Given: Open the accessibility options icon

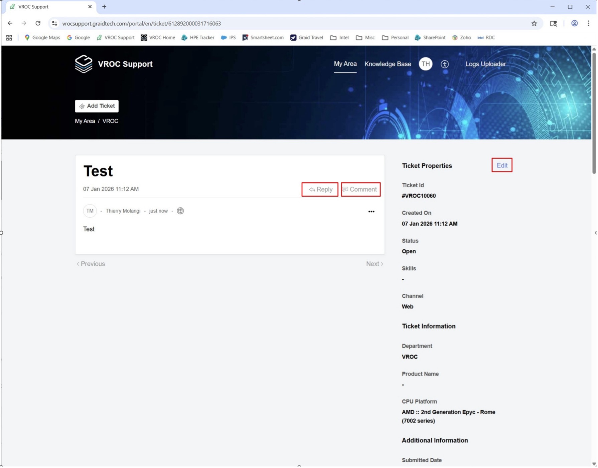Looking at the screenshot, I should pos(444,64).
